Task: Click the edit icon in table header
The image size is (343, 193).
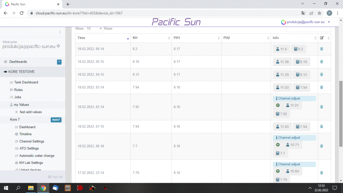Action: tap(322, 38)
